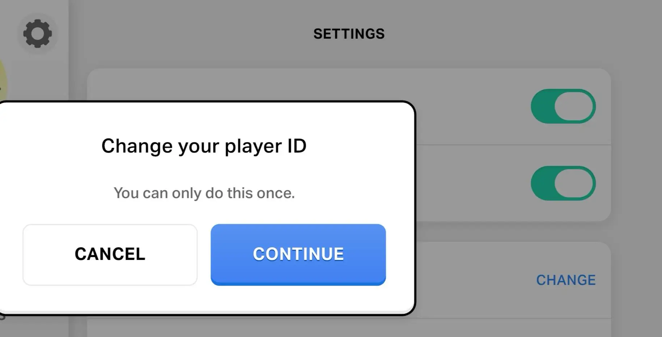This screenshot has height=337, width=662.
Task: Click the "You can only do this once" message
Action: [204, 193]
